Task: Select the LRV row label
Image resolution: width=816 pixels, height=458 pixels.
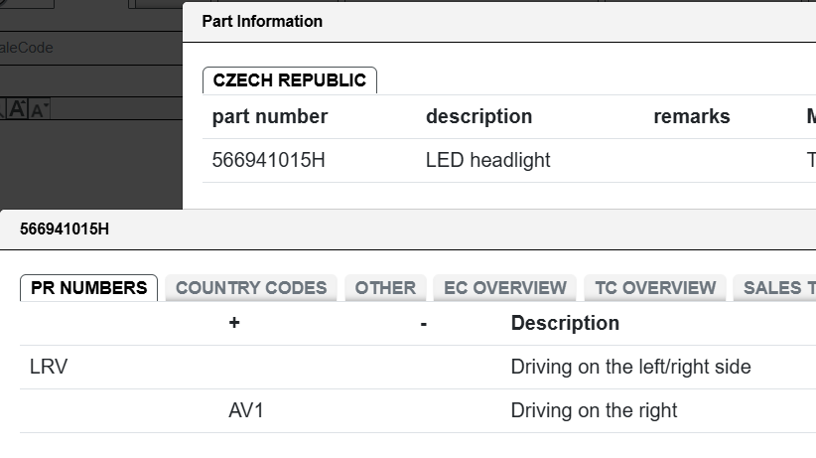Action: coord(49,367)
